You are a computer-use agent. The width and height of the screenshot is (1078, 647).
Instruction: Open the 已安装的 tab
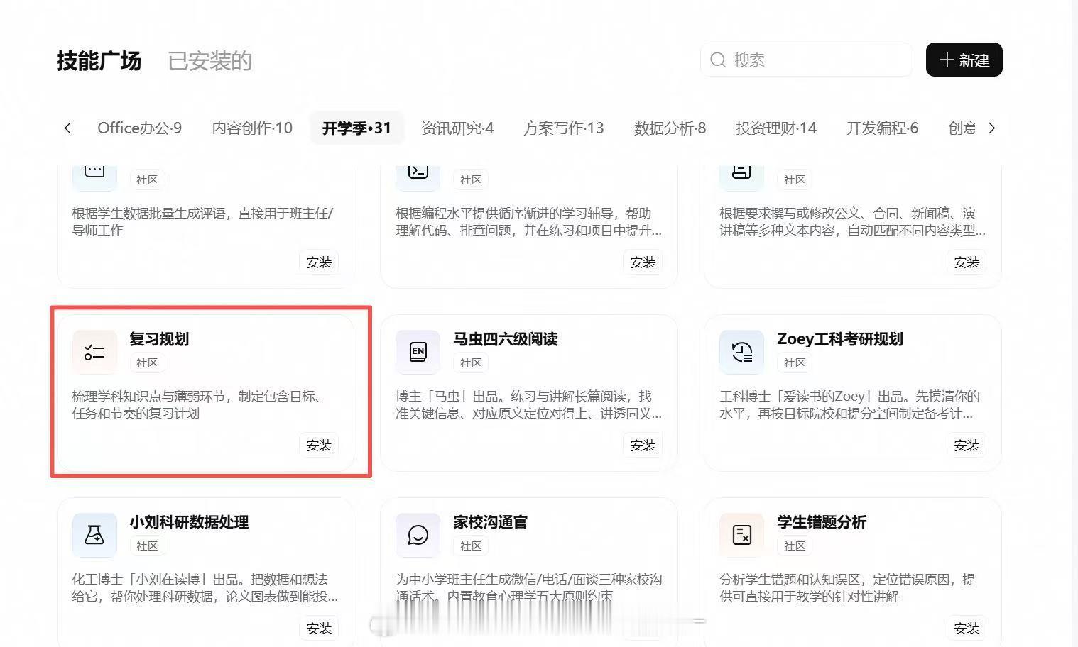pos(209,61)
